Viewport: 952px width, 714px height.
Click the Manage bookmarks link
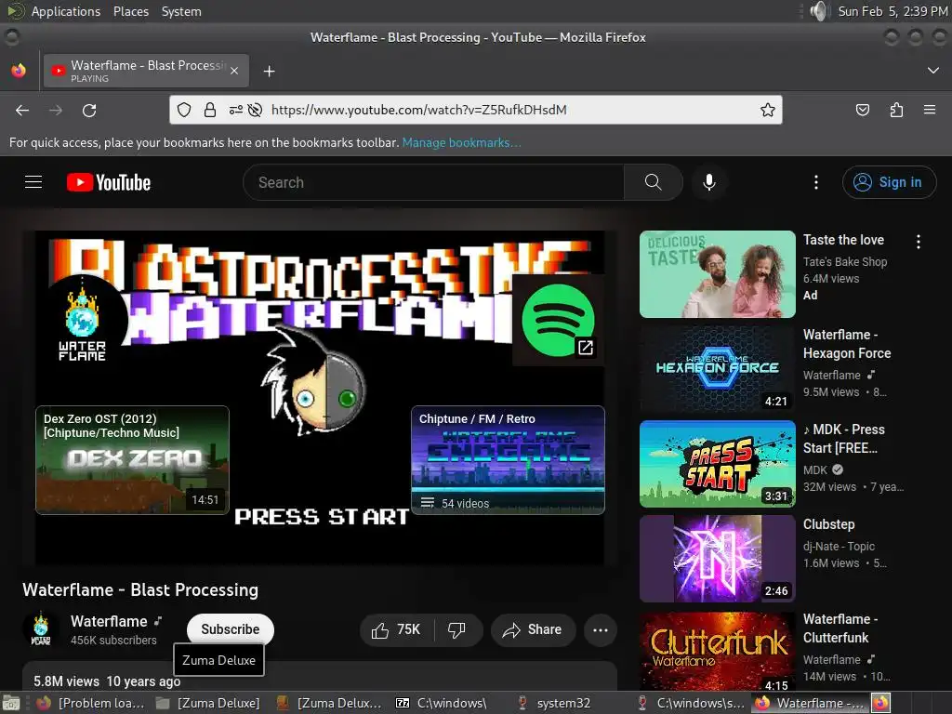[461, 142]
